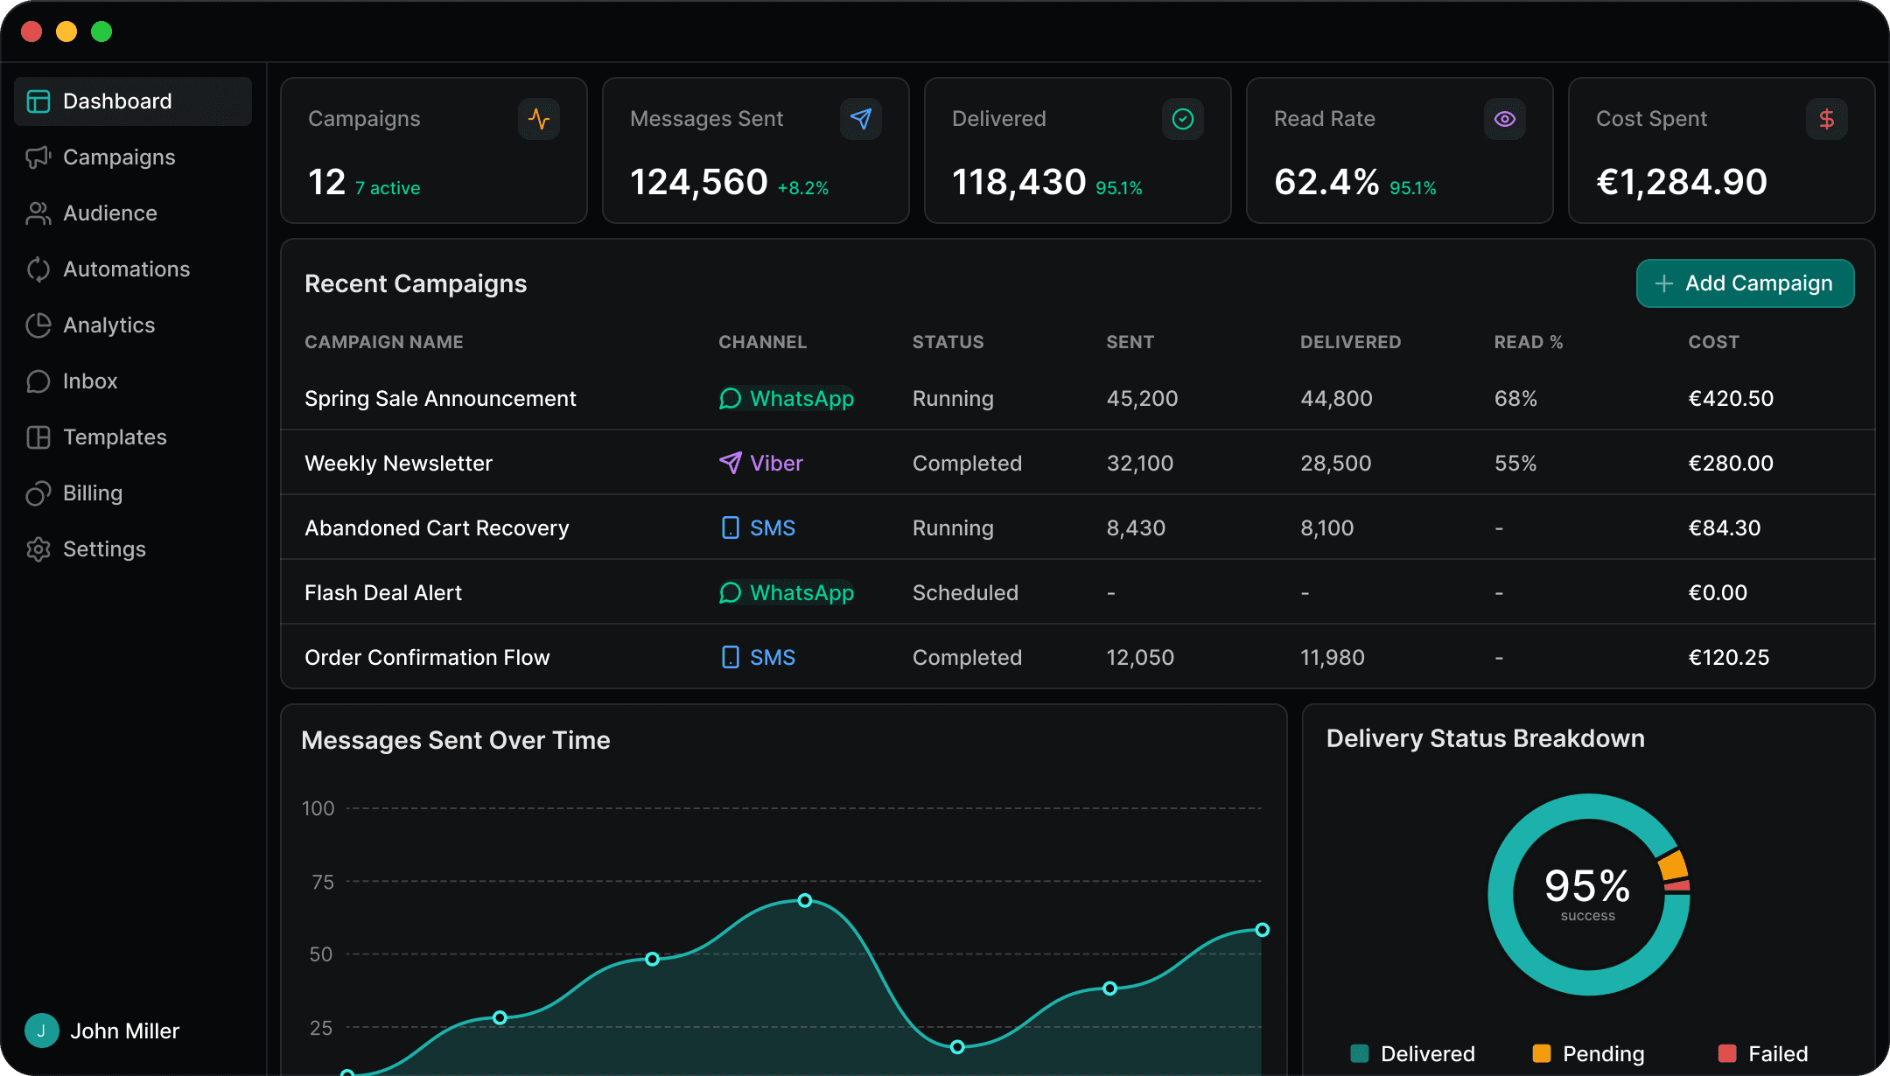
Task: Go to Billing
Action: [x=133, y=493]
